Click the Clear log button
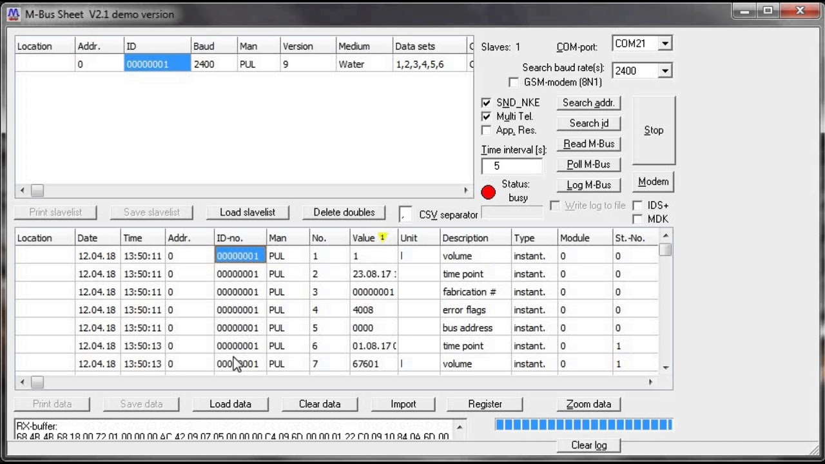The width and height of the screenshot is (825, 464). point(588,445)
